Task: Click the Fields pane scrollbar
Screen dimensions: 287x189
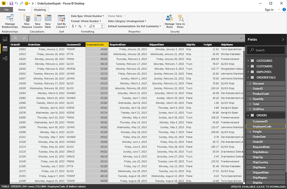Action: [286, 114]
